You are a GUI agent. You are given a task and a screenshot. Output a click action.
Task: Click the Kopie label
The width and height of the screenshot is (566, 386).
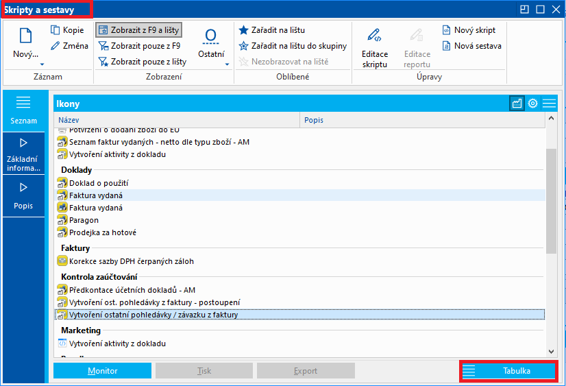coord(73,30)
